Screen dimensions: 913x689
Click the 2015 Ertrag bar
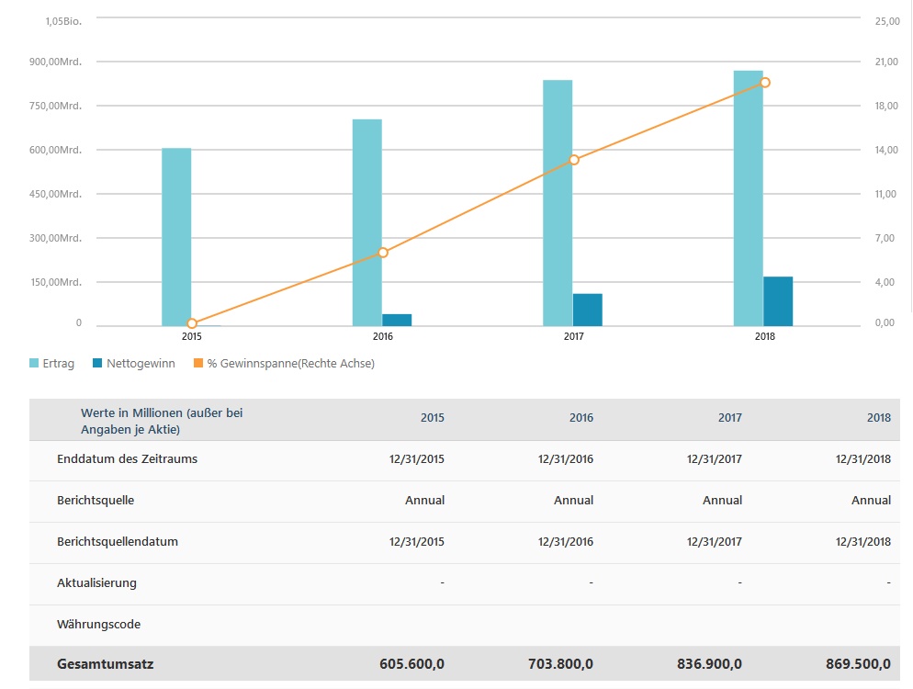[x=176, y=236]
